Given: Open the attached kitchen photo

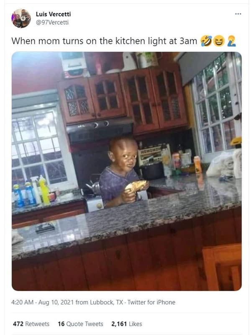Looking at the screenshot, I should (x=127, y=171).
